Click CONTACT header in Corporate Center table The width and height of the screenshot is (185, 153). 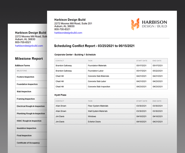pos(60,61)
